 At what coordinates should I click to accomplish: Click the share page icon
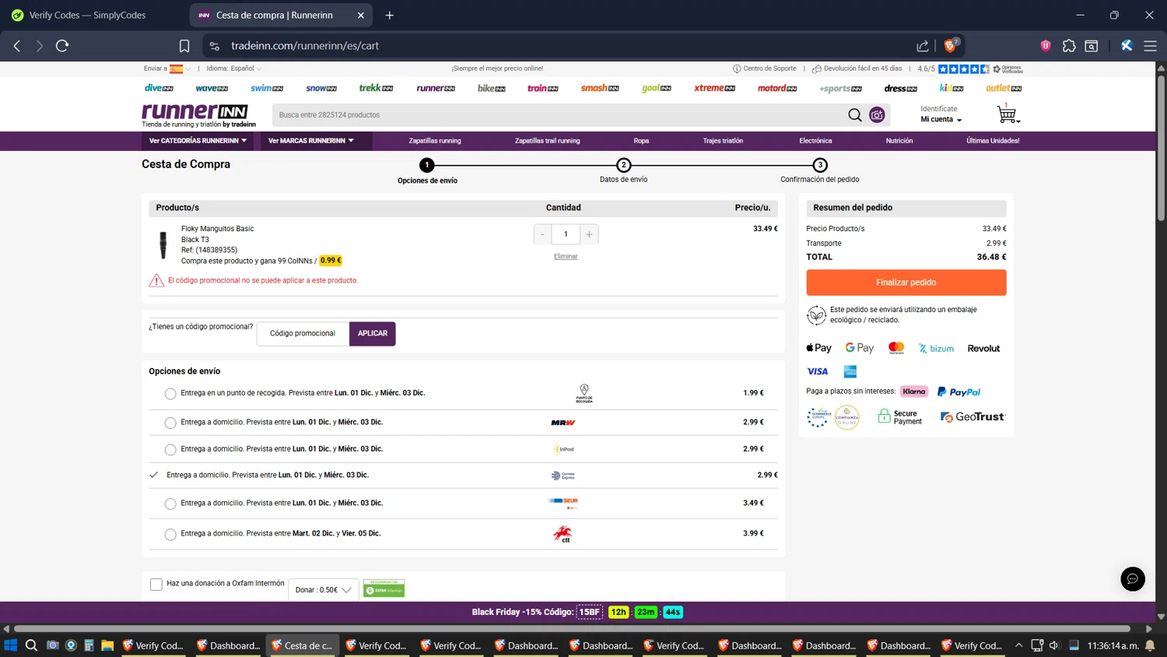click(x=923, y=46)
